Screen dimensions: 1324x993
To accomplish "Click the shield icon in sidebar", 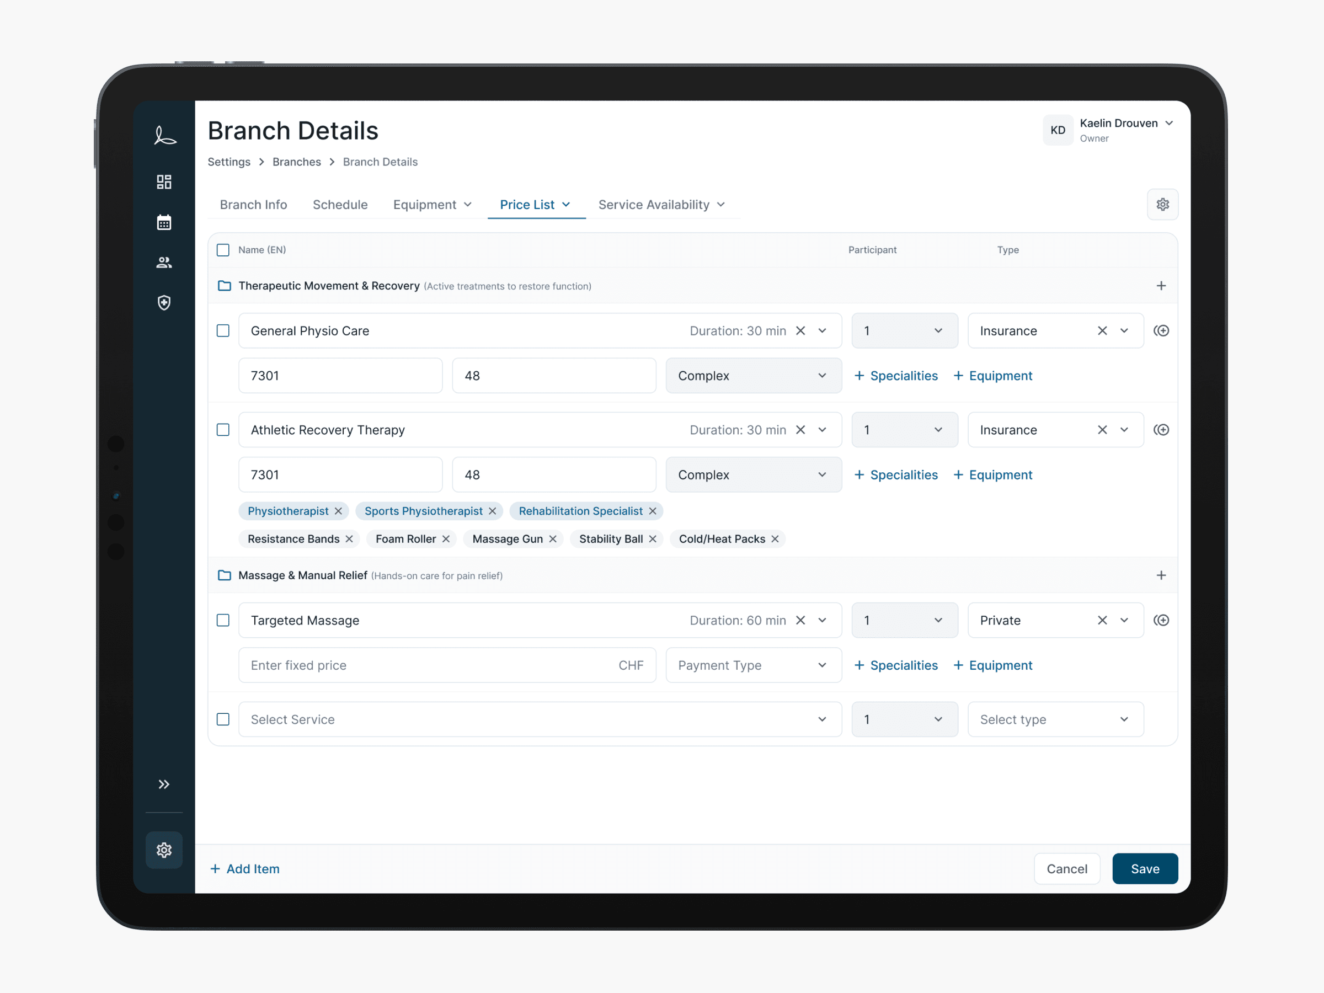I will coord(164,303).
